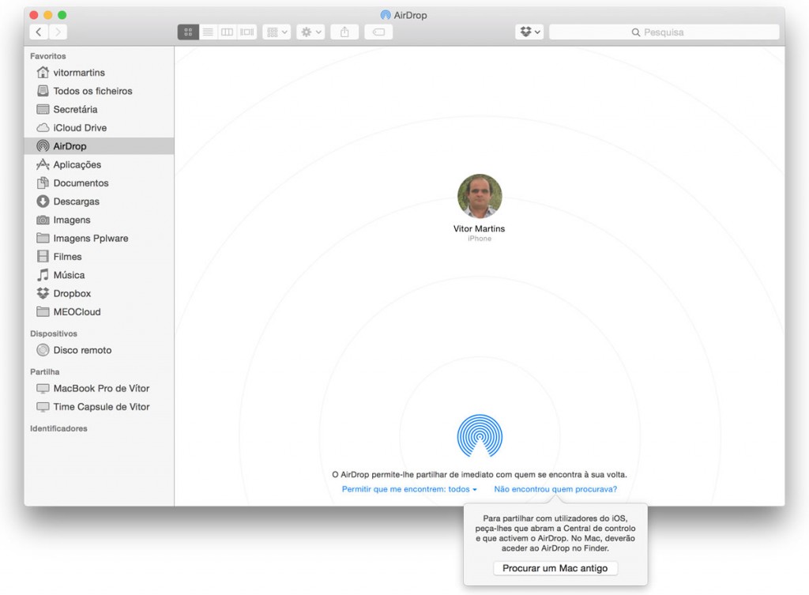
Task: Open iCloud Drive in the sidebar
Action: tap(99, 128)
